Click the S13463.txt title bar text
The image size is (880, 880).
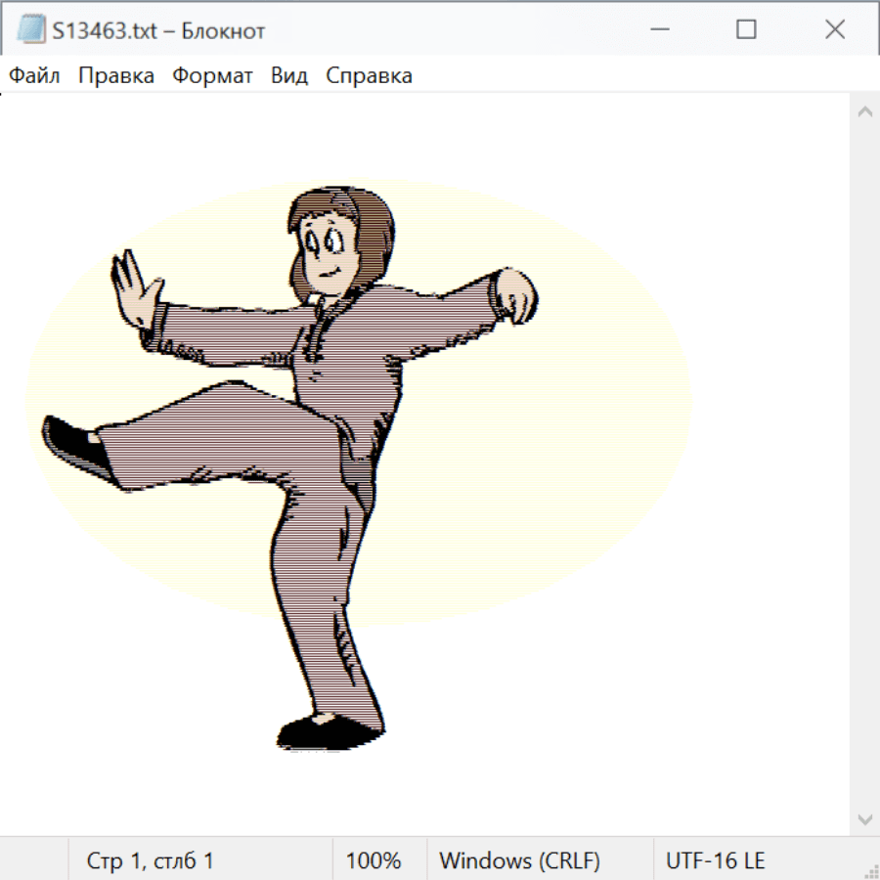point(157,30)
